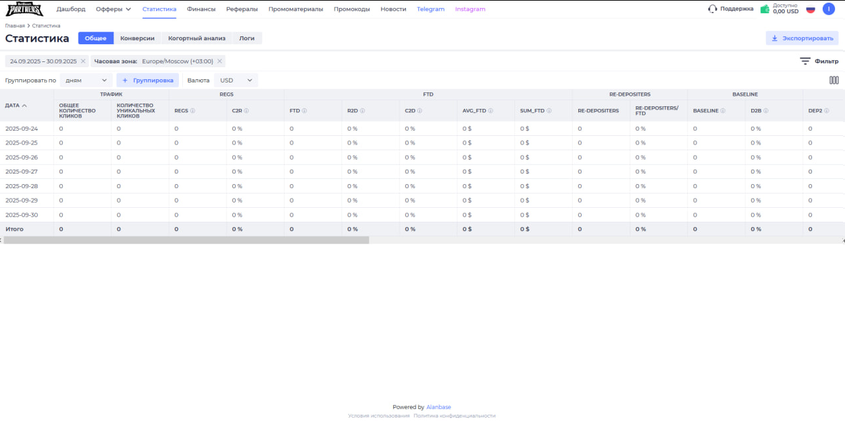Switch to the Конверсии tab

137,38
